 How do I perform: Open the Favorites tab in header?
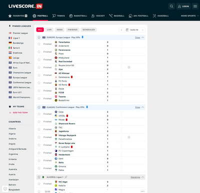18,16
